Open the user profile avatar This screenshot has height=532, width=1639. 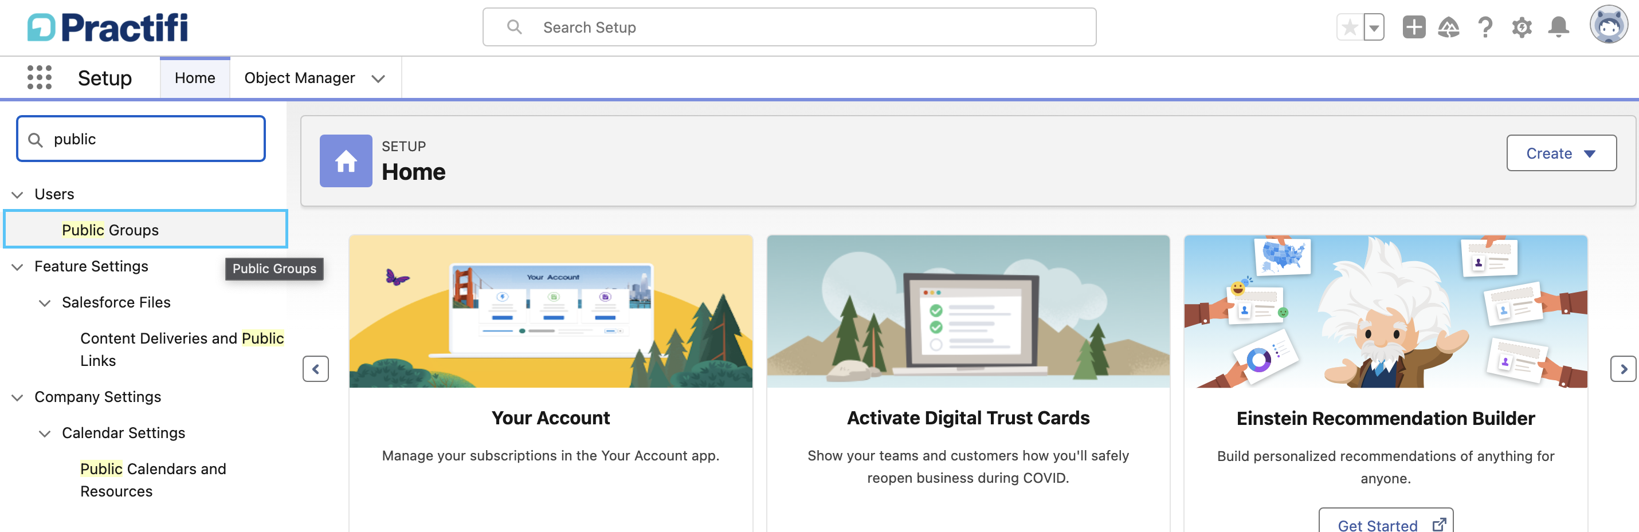pyautogui.click(x=1609, y=25)
